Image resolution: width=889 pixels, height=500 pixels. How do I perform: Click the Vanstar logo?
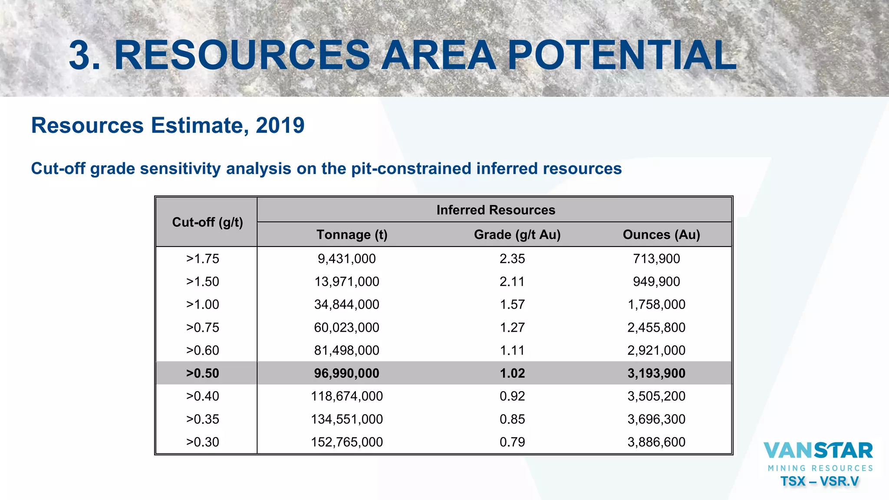tap(818, 451)
